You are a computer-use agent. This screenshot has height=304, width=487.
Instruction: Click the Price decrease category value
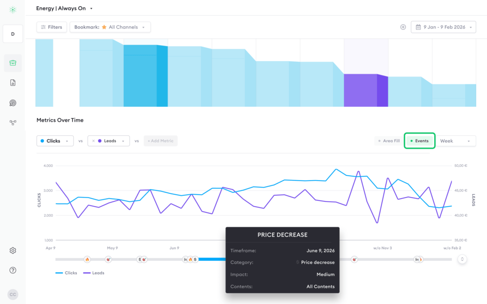[x=318, y=262]
